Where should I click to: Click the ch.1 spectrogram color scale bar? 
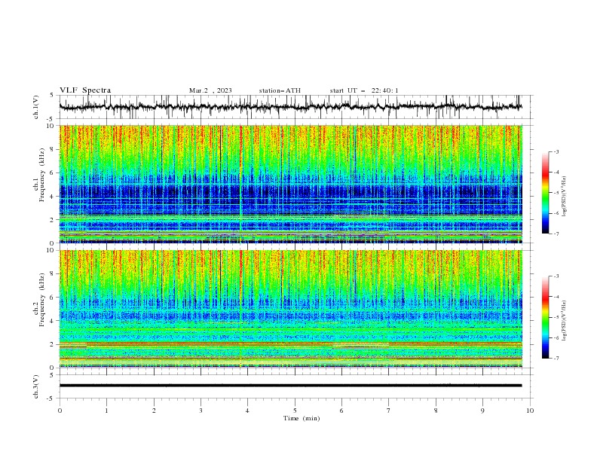[x=545, y=193]
